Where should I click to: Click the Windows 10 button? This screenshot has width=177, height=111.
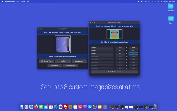click(x=55, y=65)
